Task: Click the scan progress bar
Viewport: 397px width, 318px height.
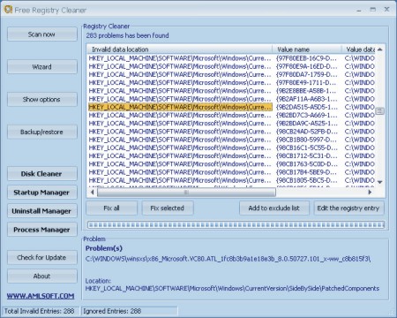Action: [236, 225]
